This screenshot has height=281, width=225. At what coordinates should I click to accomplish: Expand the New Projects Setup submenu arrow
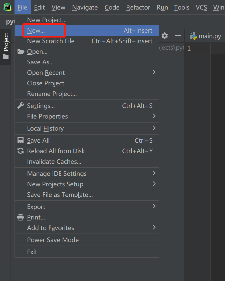pyautogui.click(x=154, y=184)
